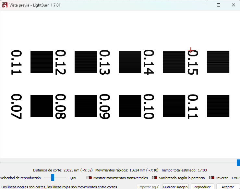Click the Tiempo total estimado 17:03 text

[x=184, y=170]
